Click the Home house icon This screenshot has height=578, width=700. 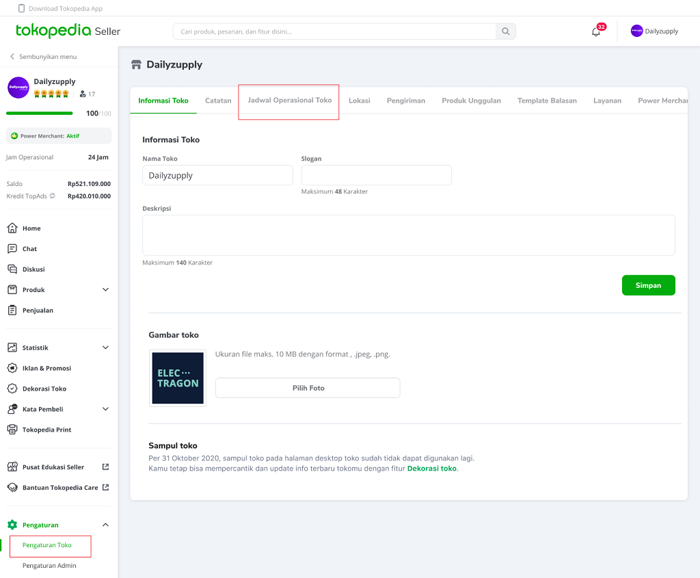point(12,228)
